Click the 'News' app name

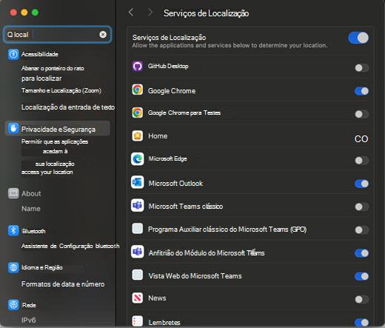click(157, 298)
